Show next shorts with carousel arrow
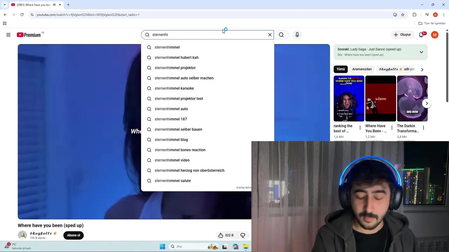 [x=427, y=103]
